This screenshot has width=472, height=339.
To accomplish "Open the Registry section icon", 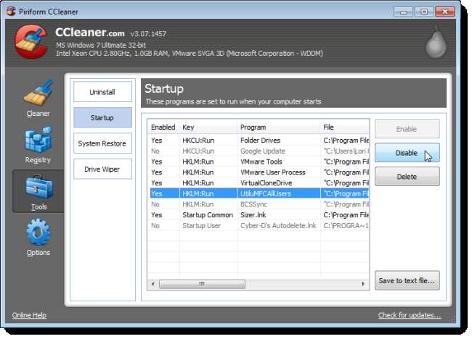I will pyautogui.click(x=38, y=142).
